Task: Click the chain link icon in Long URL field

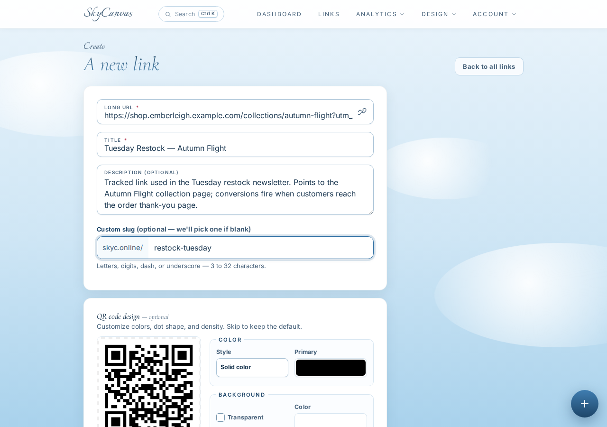Action: 362,111
